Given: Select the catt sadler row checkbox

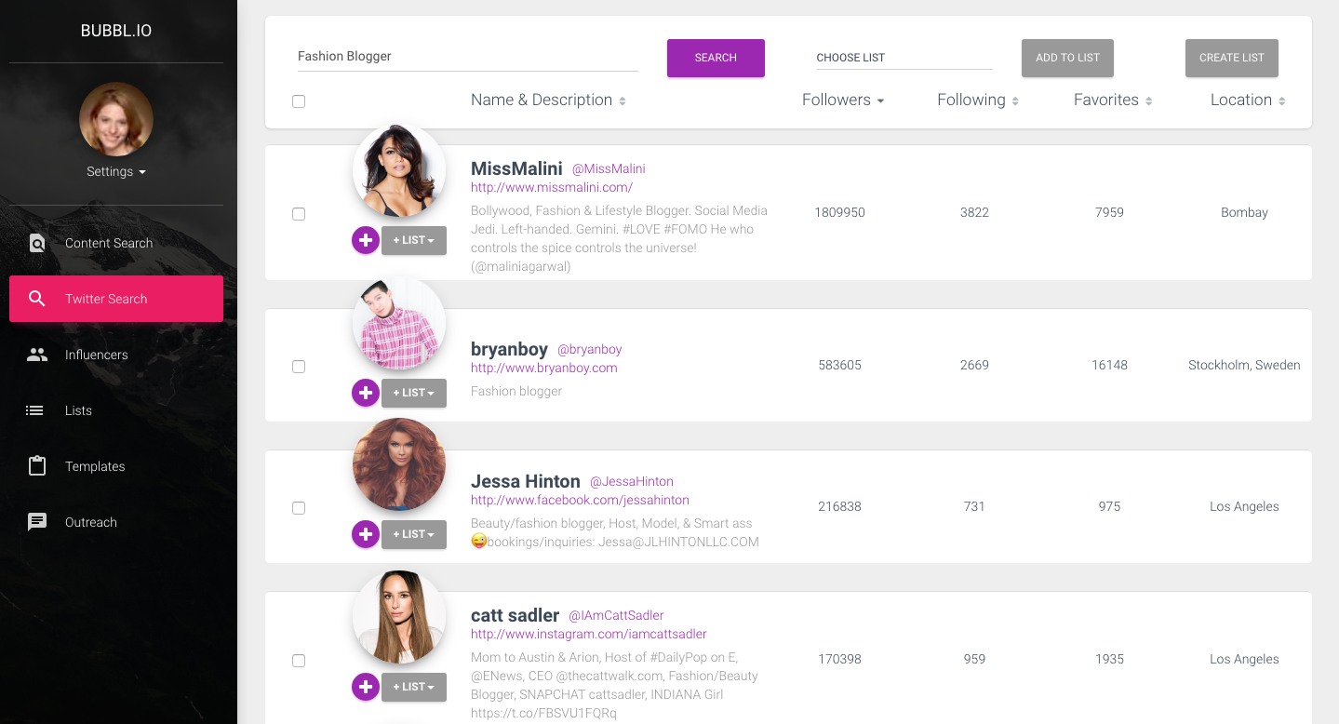Looking at the screenshot, I should pos(299,661).
